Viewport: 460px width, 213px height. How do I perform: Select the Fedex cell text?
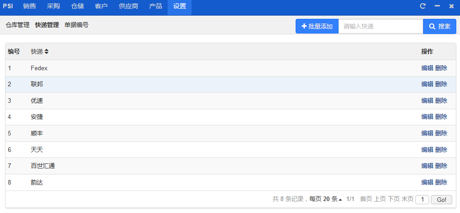pyautogui.click(x=39, y=68)
